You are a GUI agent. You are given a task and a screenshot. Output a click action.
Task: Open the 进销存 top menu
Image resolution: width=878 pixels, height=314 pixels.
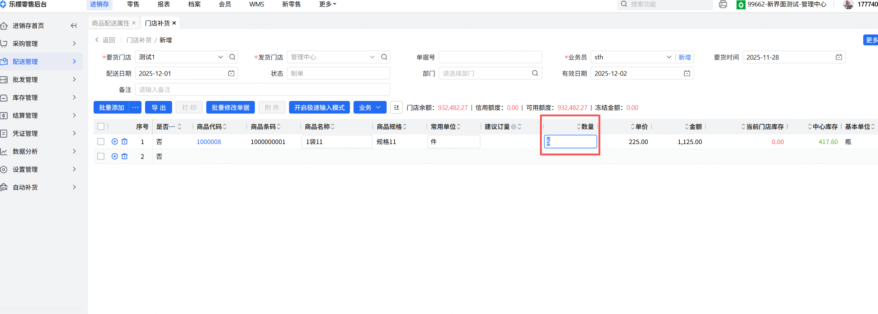point(99,4)
